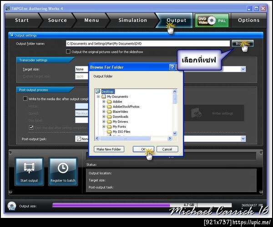Maximize the TMPGEnc window
The width and height of the screenshot is (273, 227).
pyautogui.click(x=256, y=8)
